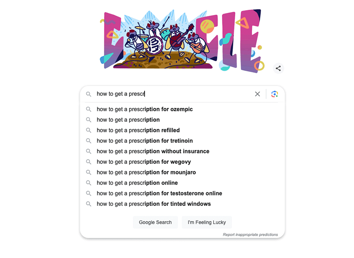The image size is (354, 258).
Task: Open Google Lens camera search
Action: pyautogui.click(x=275, y=94)
